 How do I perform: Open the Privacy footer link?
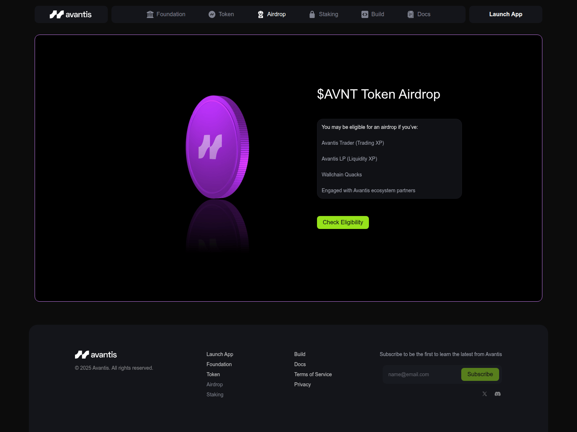tap(303, 384)
